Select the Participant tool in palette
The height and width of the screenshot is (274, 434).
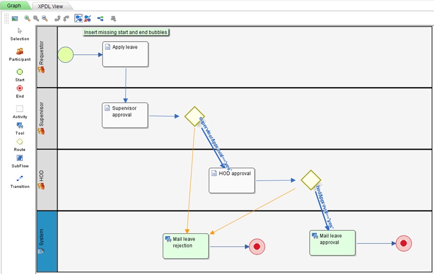(x=20, y=51)
